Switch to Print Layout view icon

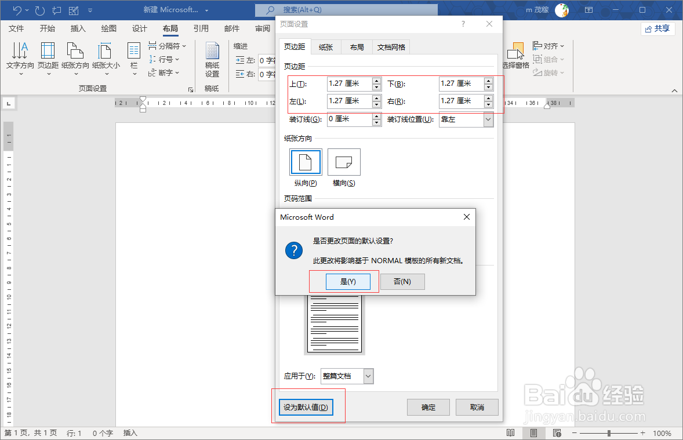point(533,433)
